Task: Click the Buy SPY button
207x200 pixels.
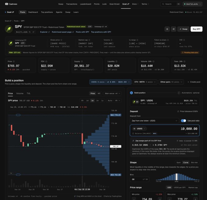Action: coord(196,29)
